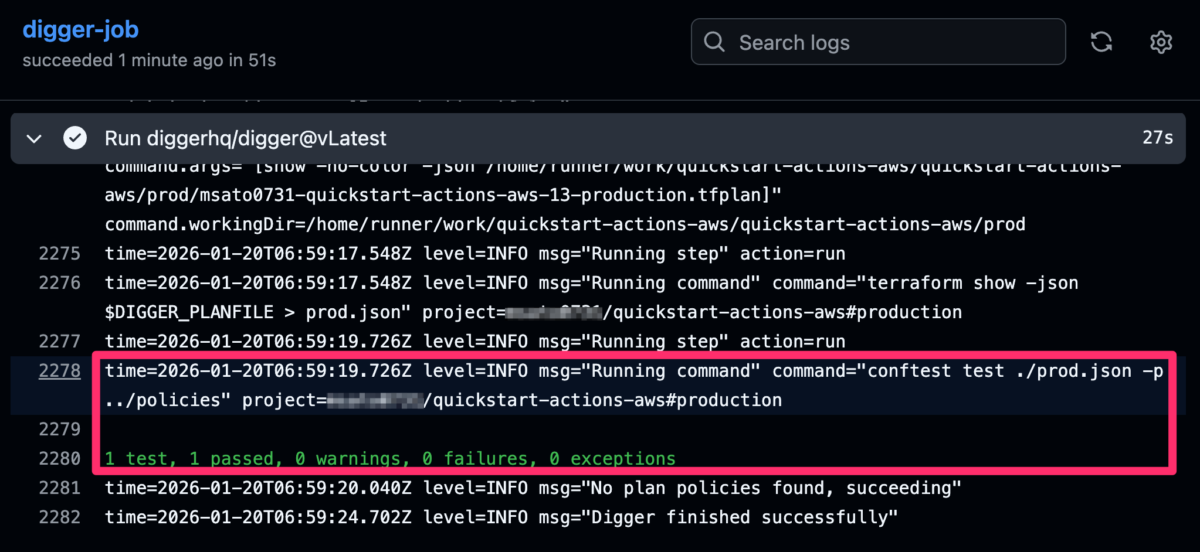Click the search magnifier icon

pyautogui.click(x=714, y=42)
